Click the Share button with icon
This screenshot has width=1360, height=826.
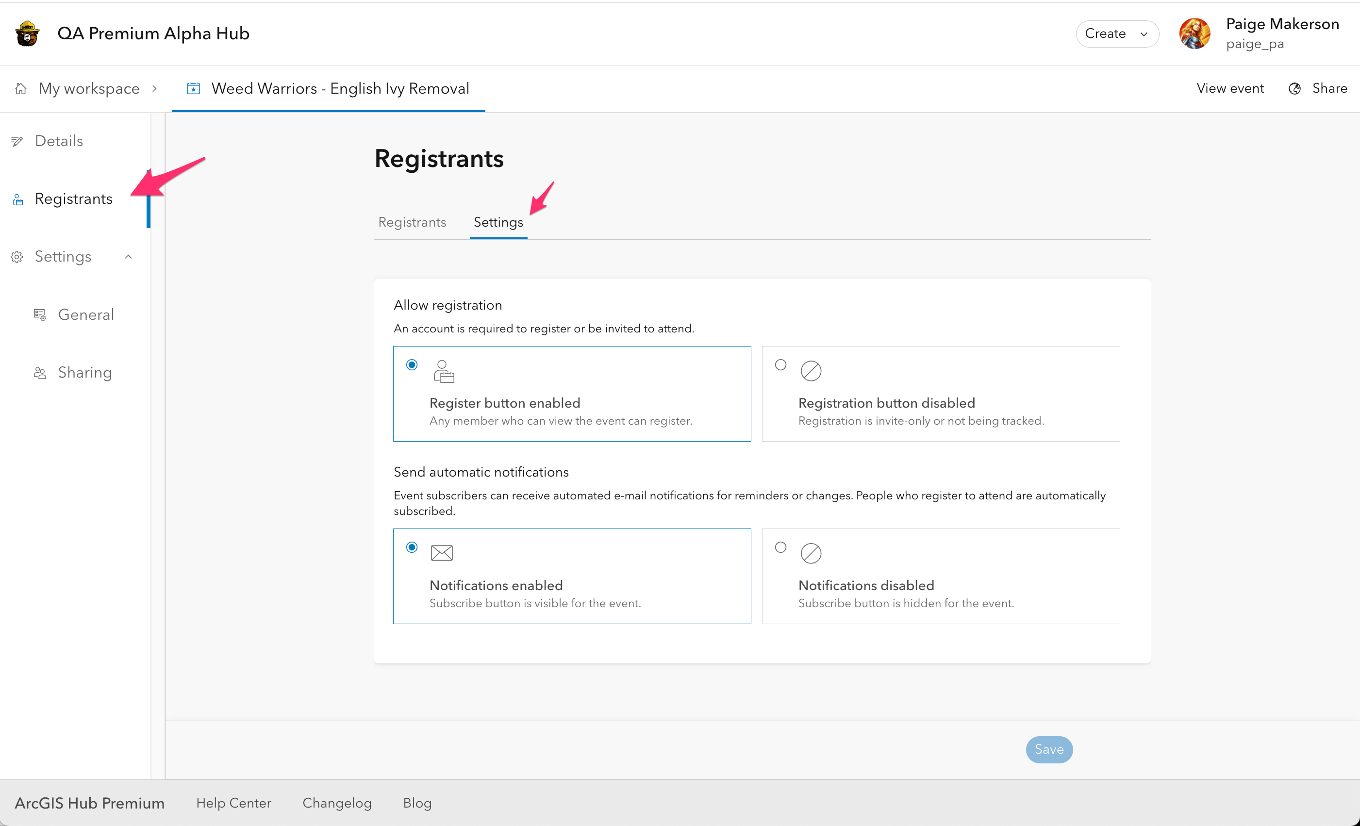click(x=1318, y=88)
